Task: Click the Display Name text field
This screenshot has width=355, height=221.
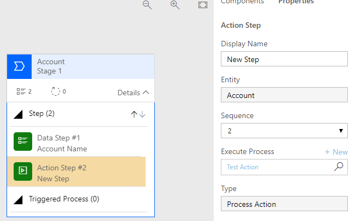Action: coord(284,59)
